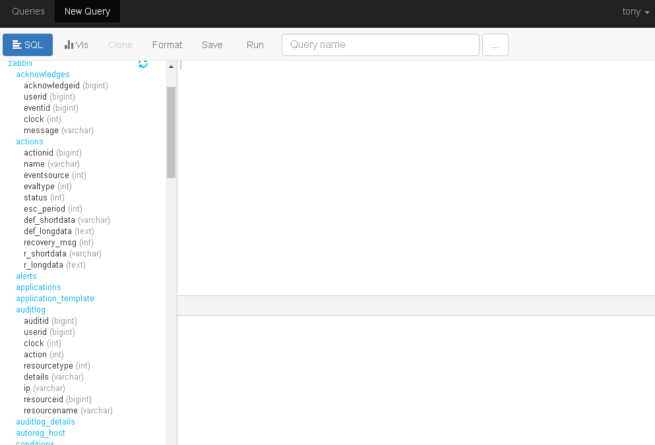The width and height of the screenshot is (655, 445).
Task: Expand the application_template table
Action: [55, 299]
